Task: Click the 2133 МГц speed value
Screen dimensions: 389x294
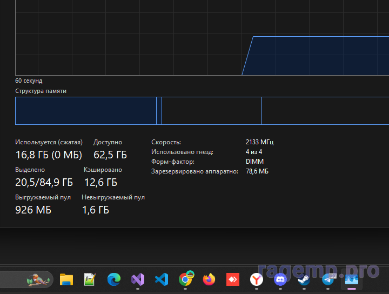Action: pyautogui.click(x=259, y=142)
